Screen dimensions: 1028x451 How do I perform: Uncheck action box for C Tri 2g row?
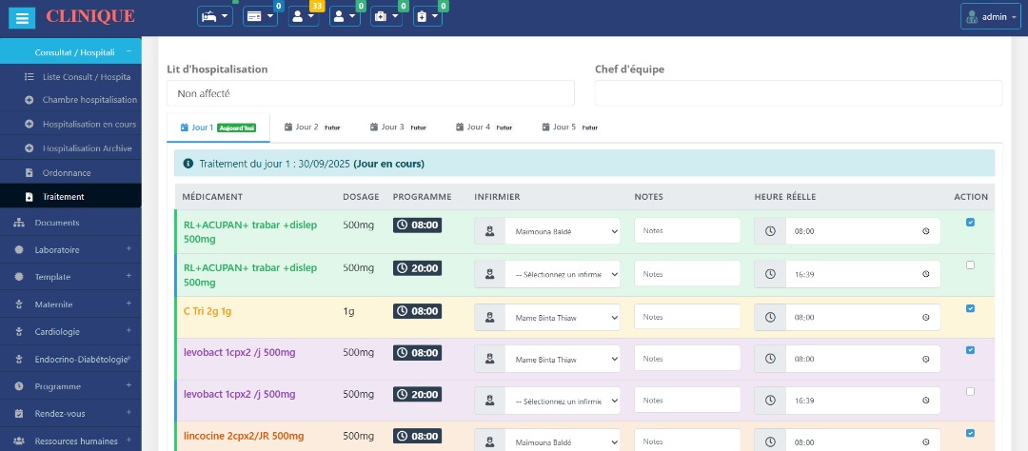pos(970,308)
